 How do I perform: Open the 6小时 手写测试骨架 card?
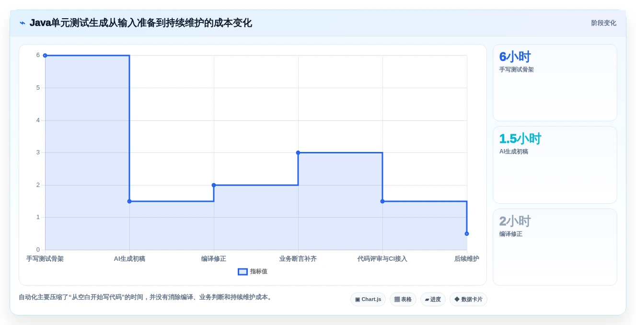pos(555,82)
